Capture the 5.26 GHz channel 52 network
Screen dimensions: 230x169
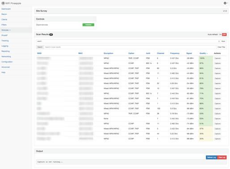tap(217, 84)
